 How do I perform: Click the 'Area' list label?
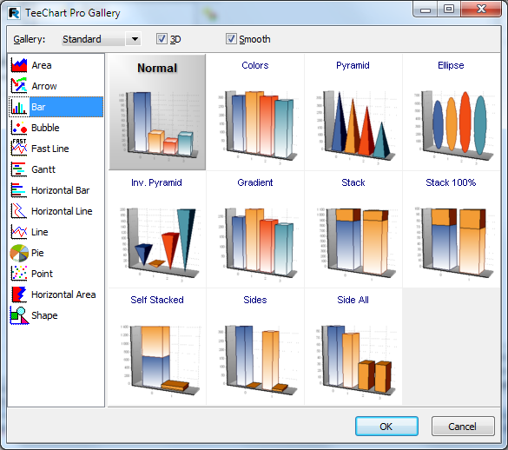(x=42, y=65)
